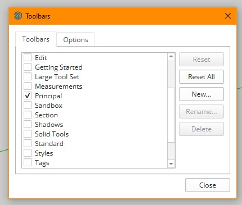Viewport: 242px width, 205px height.
Task: Enable the Getting Started toolbar checkbox
Action: [28, 67]
